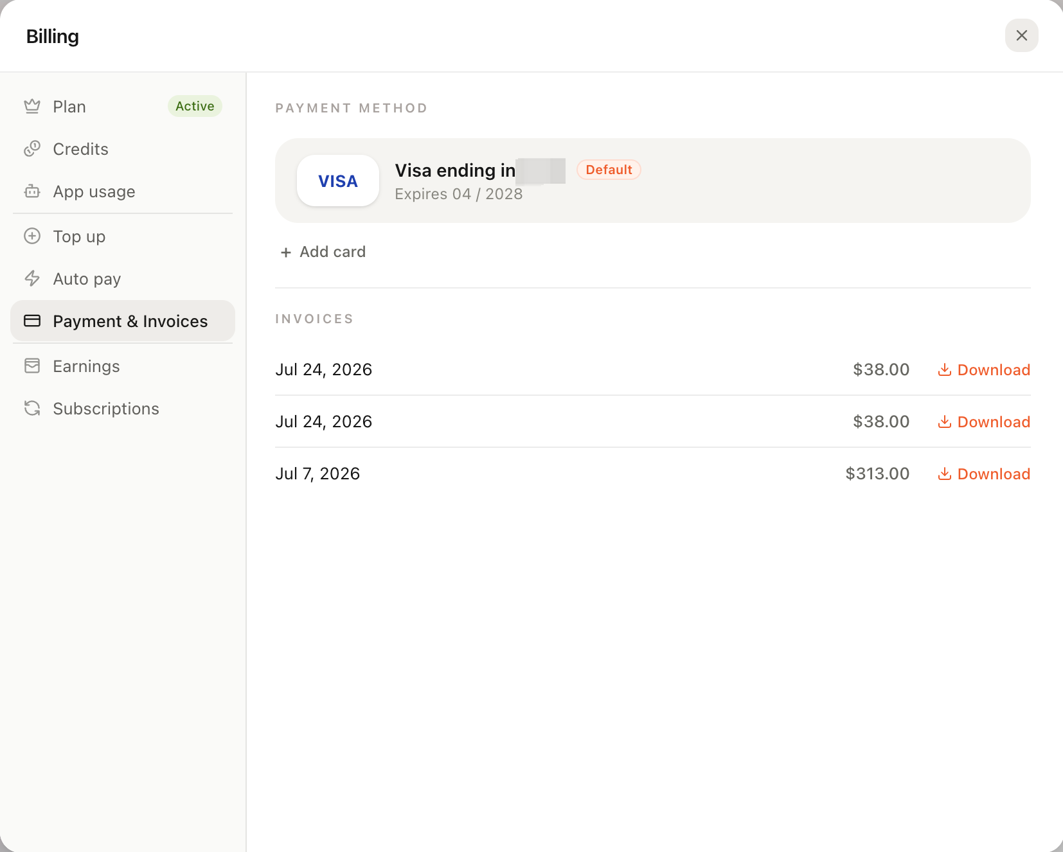
Task: Click the Default badge on the Visa card
Action: (609, 170)
